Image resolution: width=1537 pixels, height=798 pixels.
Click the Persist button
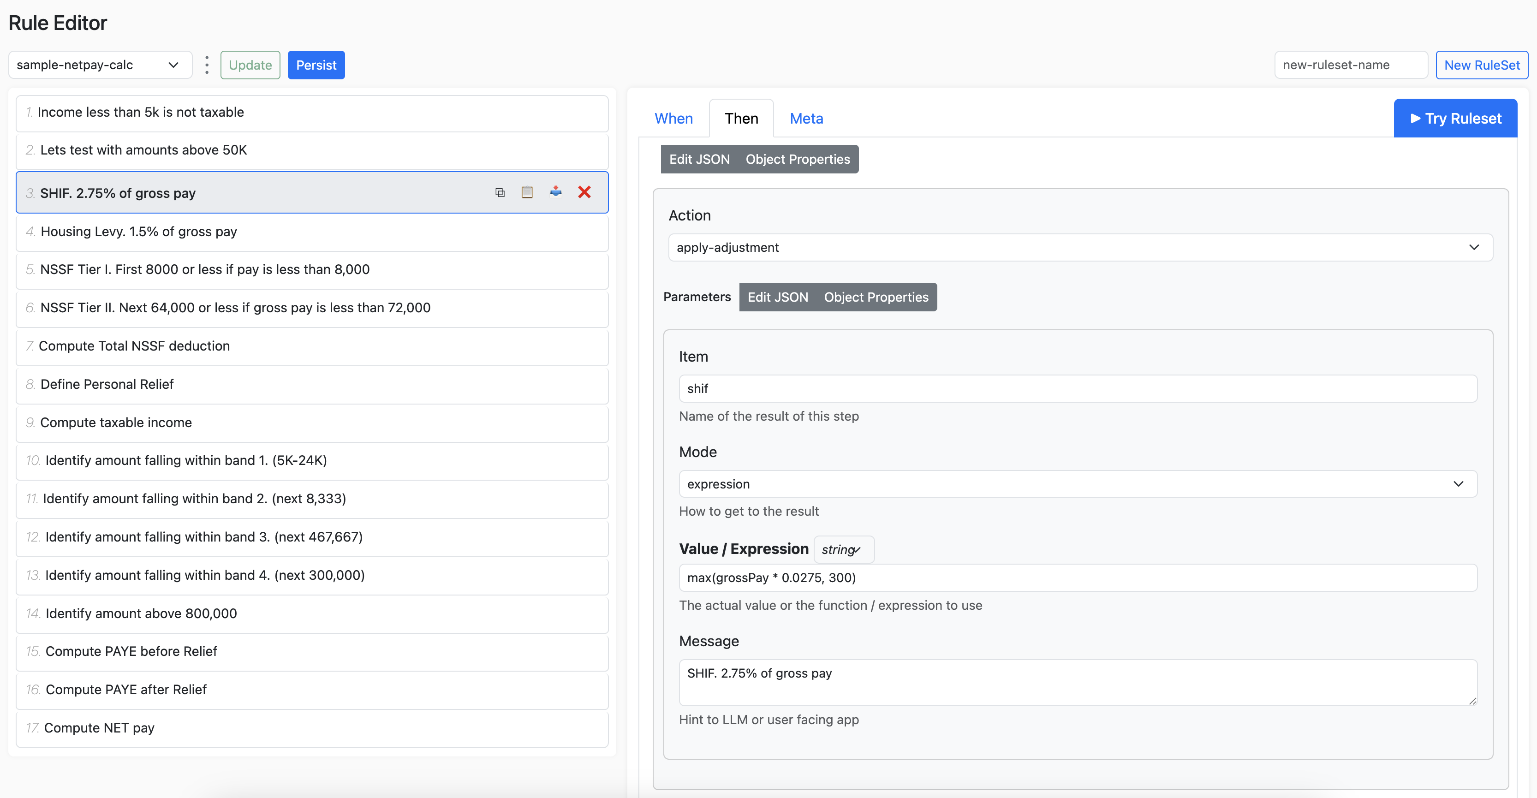click(x=316, y=65)
